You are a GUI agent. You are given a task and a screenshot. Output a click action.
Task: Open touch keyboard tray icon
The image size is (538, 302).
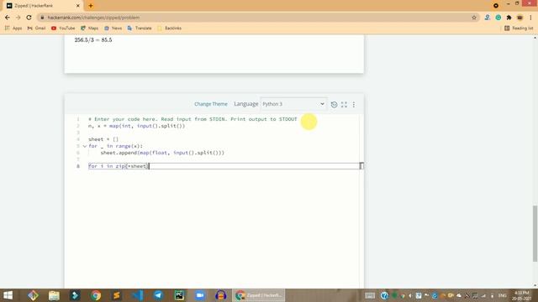(x=370, y=295)
